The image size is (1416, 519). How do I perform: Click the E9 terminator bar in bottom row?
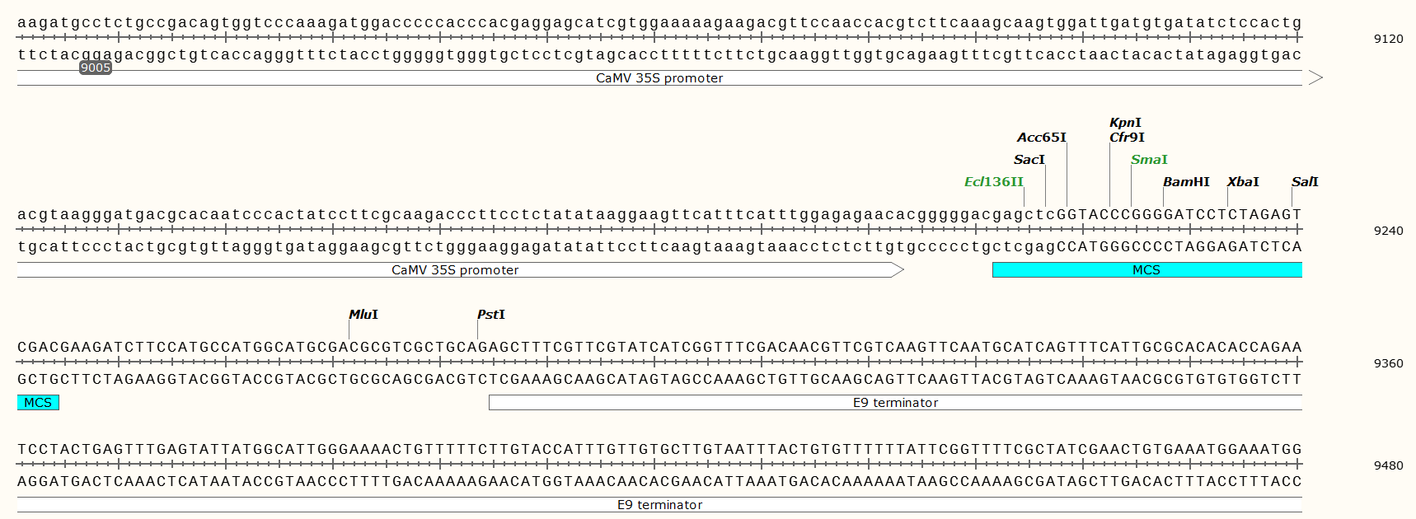tap(659, 505)
